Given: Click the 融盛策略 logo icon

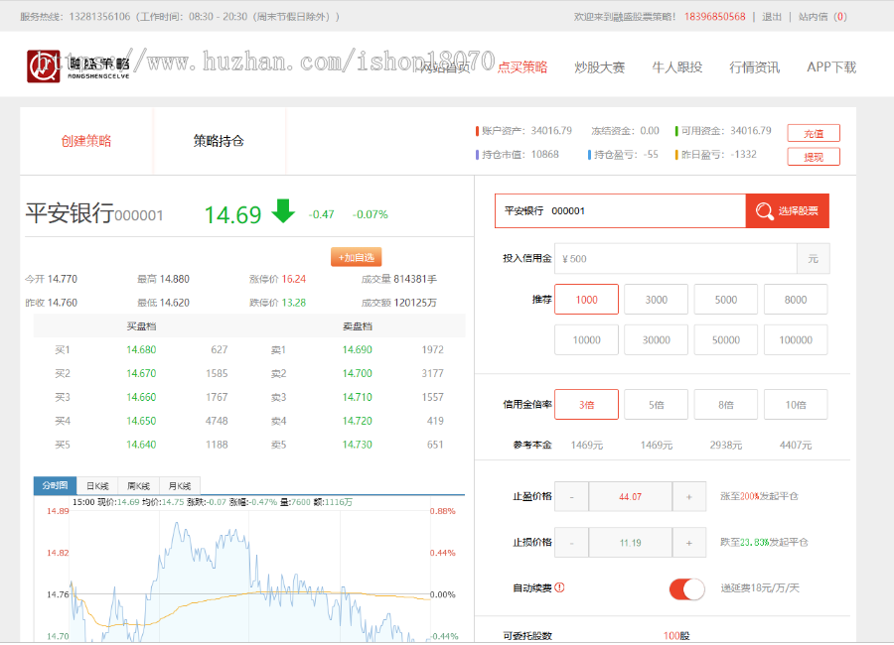Looking at the screenshot, I should 42,65.
